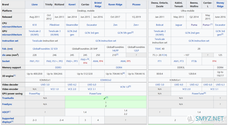228x125 pixels.
Task: Follow the Bristol Ridge header link
Action: tap(98, 4)
